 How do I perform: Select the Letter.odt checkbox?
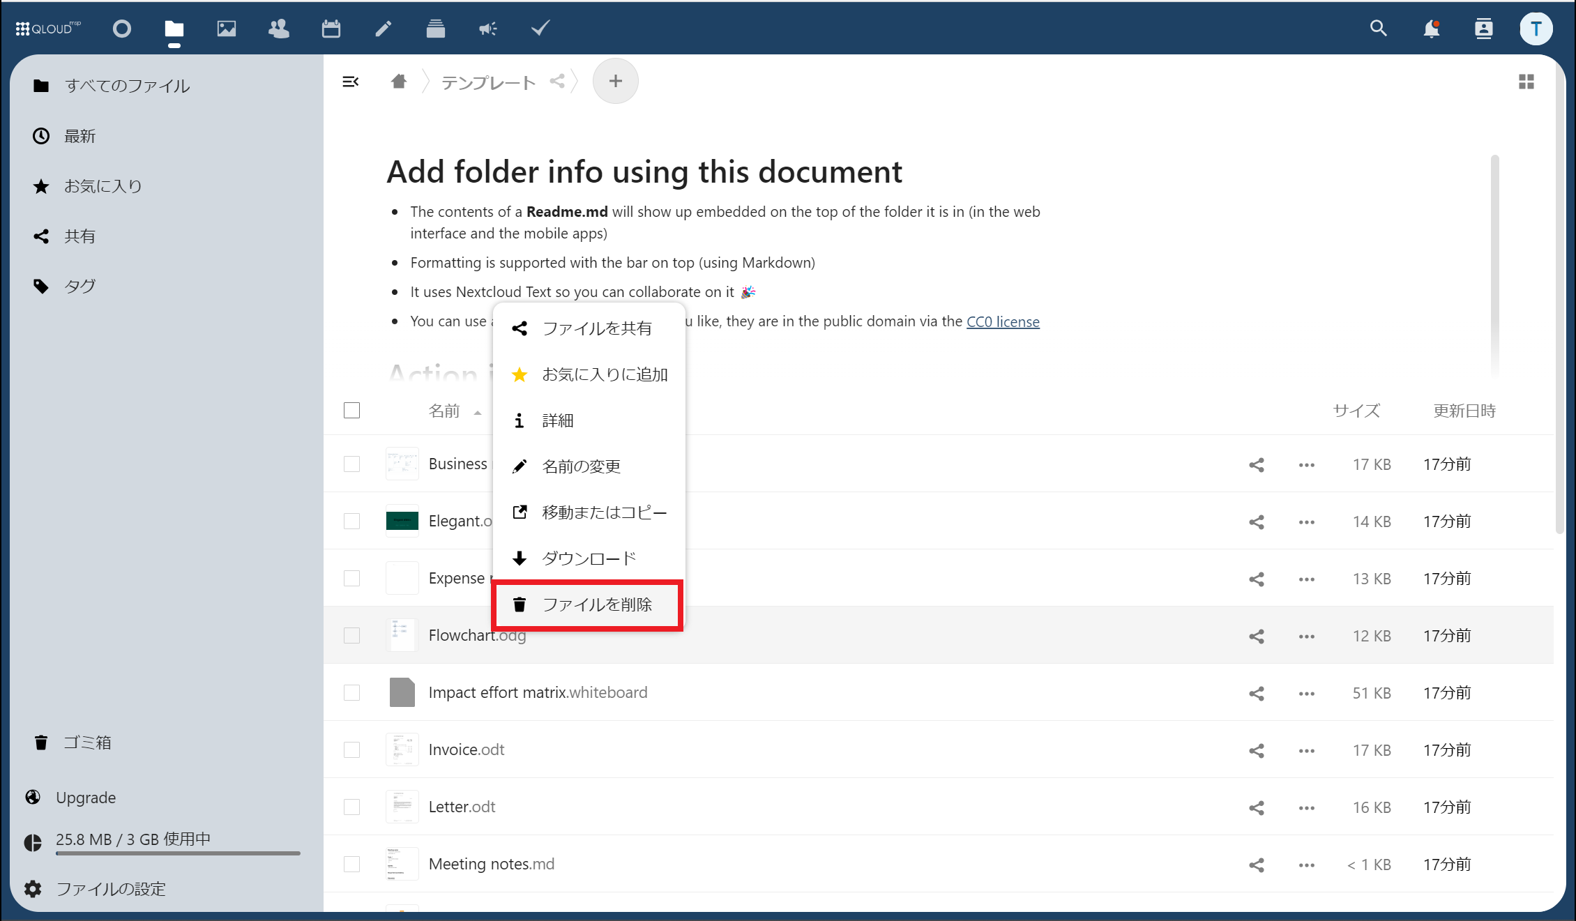(352, 807)
